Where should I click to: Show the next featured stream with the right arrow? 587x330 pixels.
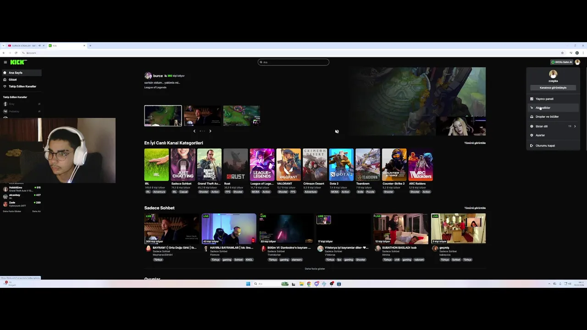click(x=210, y=131)
